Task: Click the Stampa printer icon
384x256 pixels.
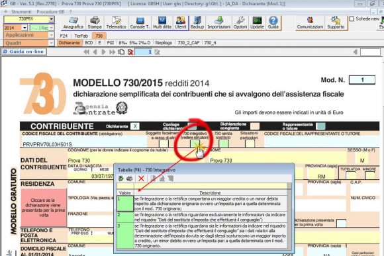Action: [95, 23]
